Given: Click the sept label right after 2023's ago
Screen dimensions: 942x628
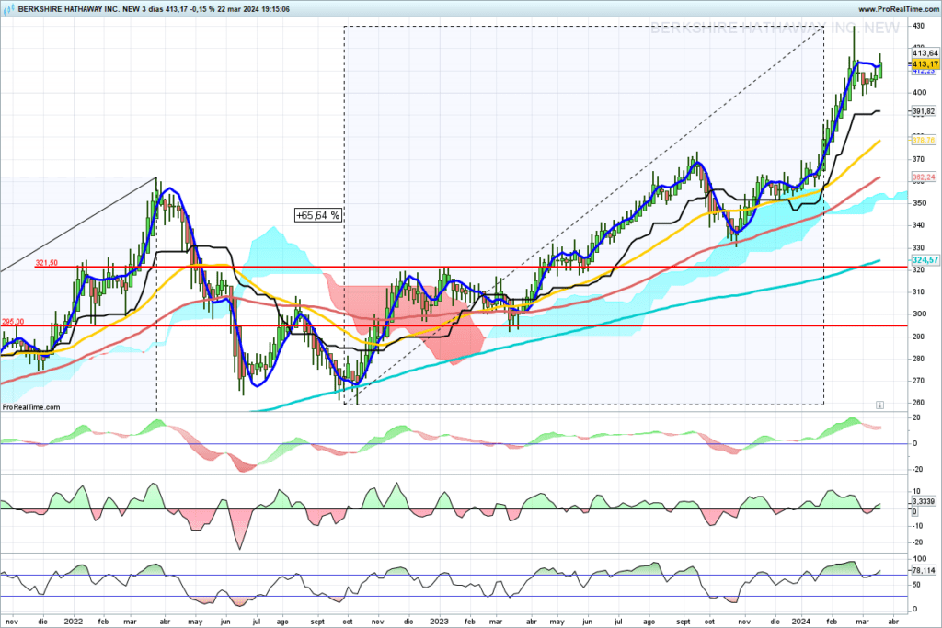Looking at the screenshot, I should 684,622.
